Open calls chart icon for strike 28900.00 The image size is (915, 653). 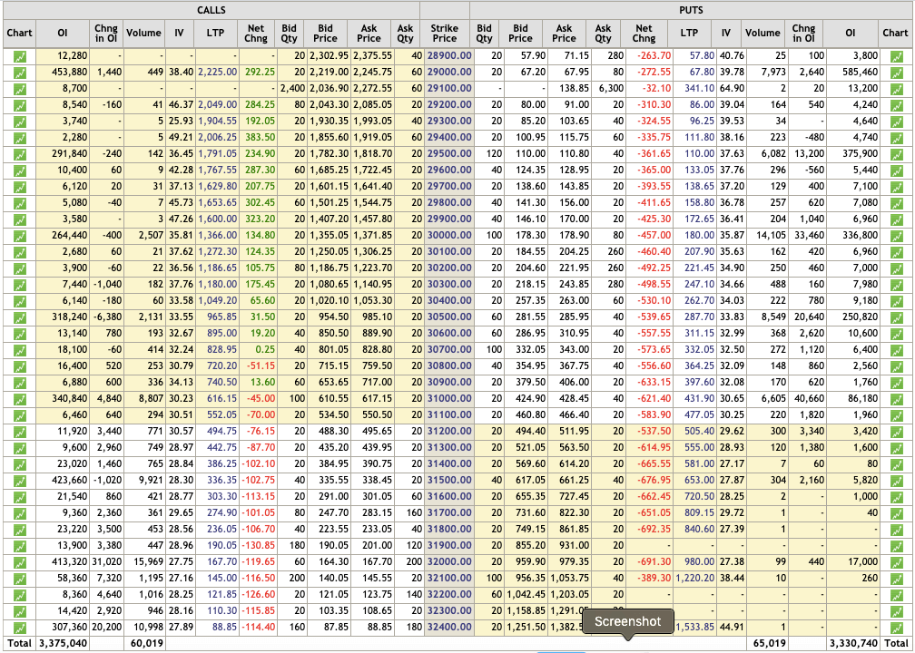coord(19,57)
